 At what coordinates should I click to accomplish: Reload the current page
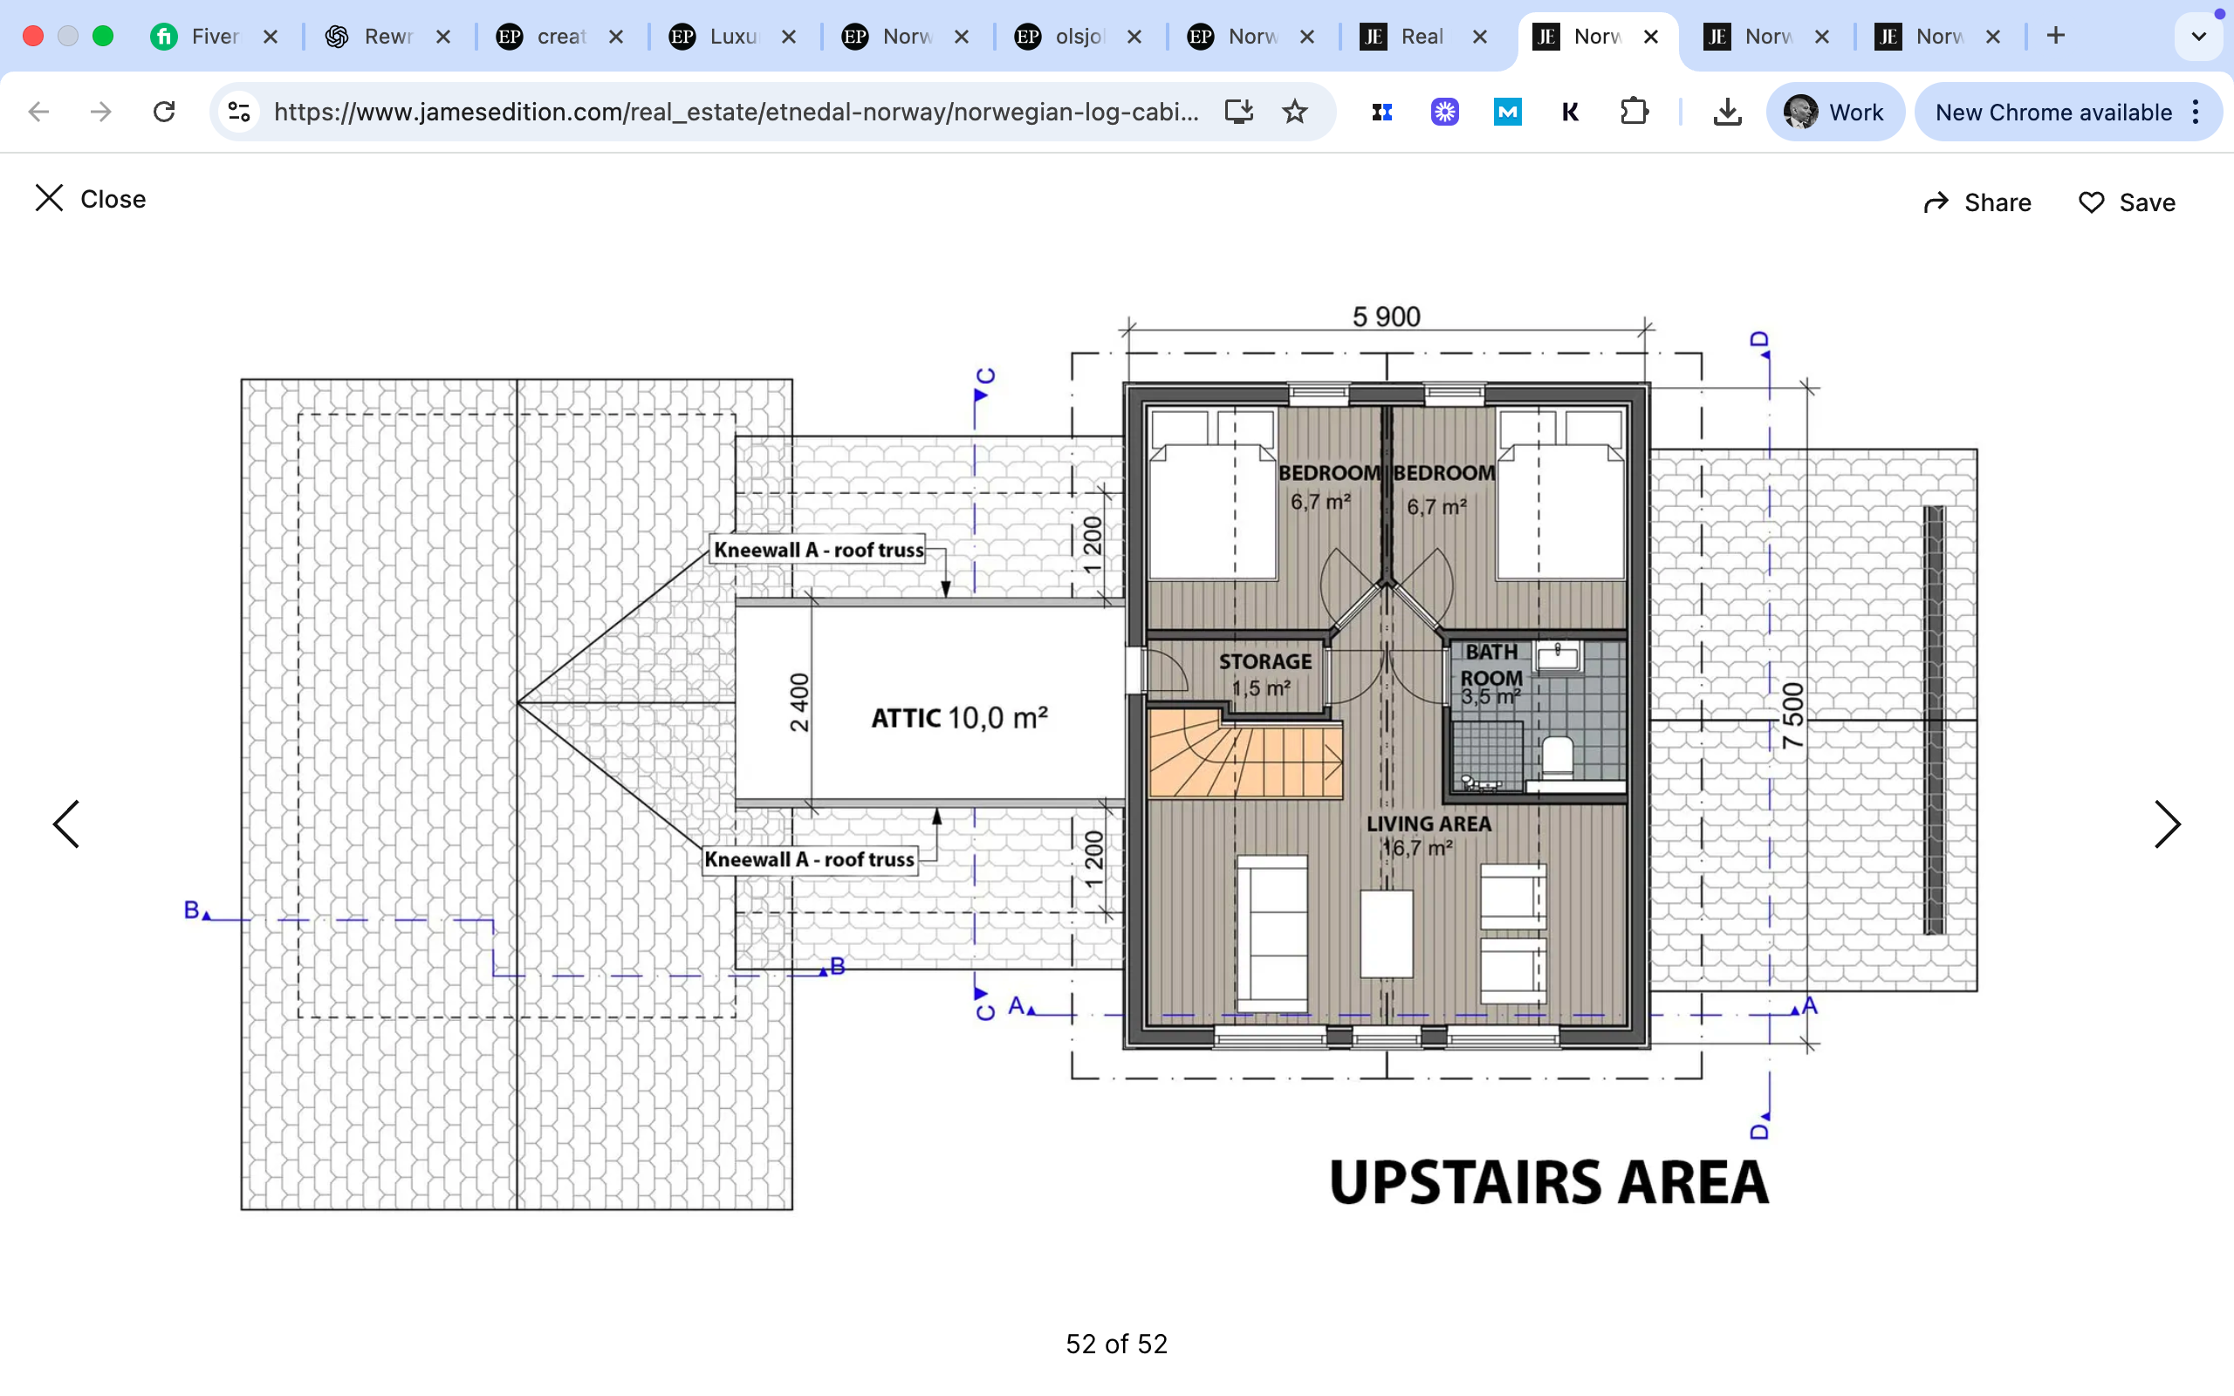click(164, 112)
